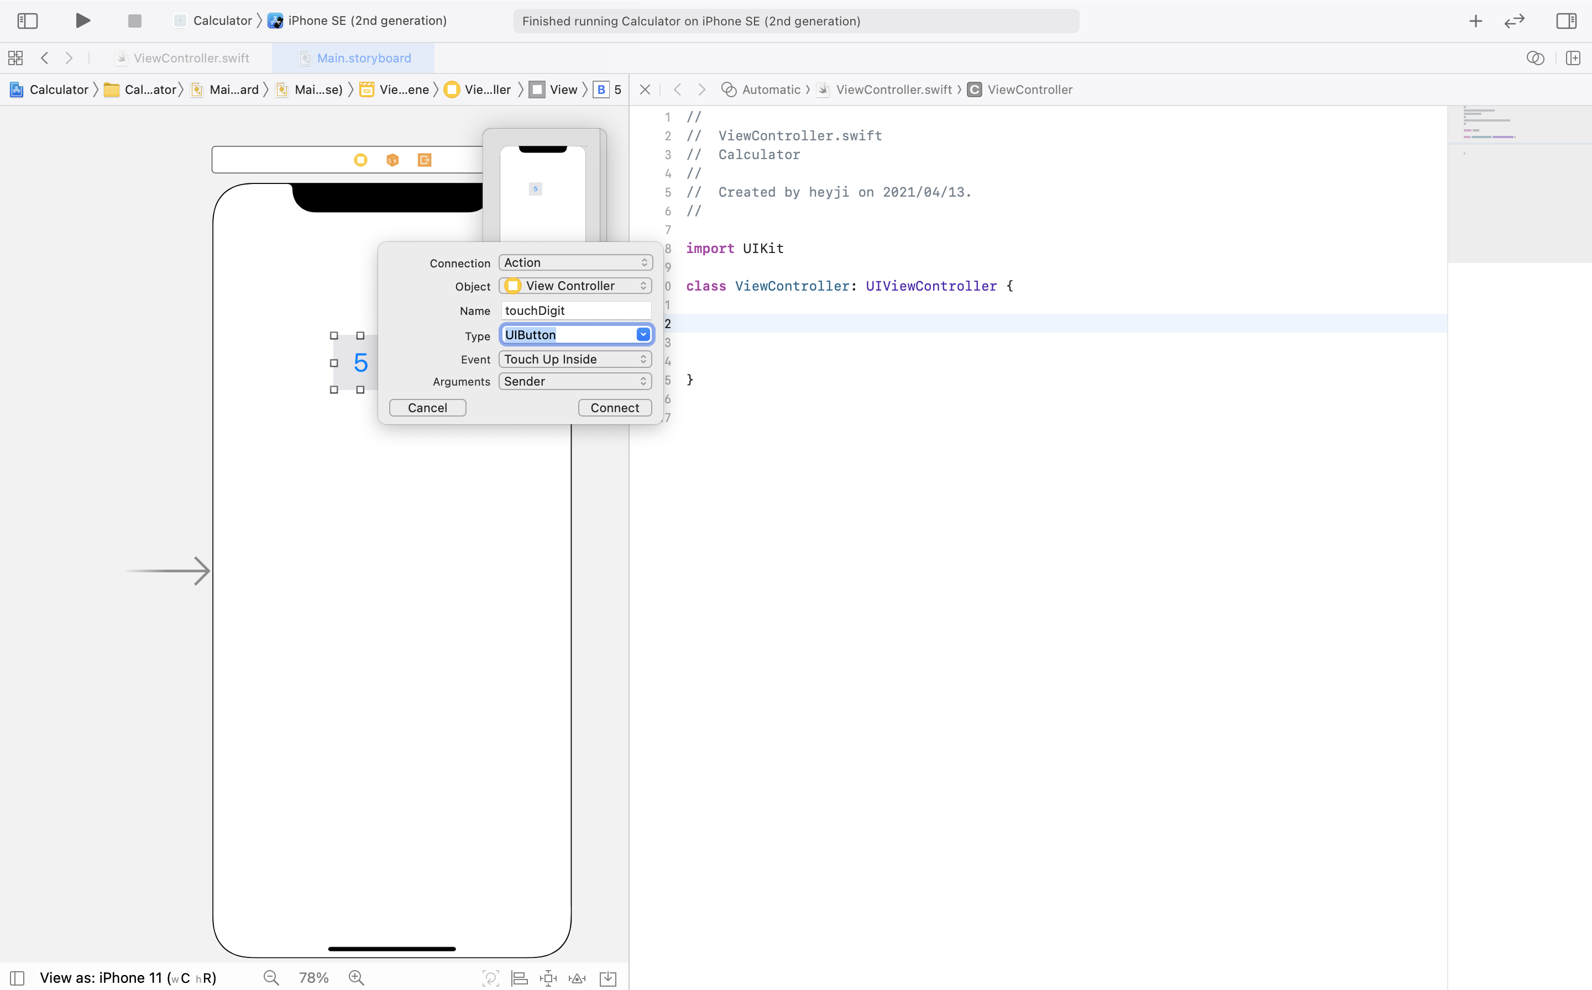Toggle document outline at canvas bottom-left
The height and width of the screenshot is (990, 1592).
[x=18, y=977]
